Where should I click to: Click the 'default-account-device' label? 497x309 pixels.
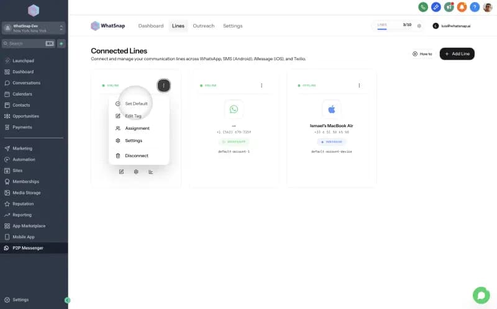click(x=331, y=151)
